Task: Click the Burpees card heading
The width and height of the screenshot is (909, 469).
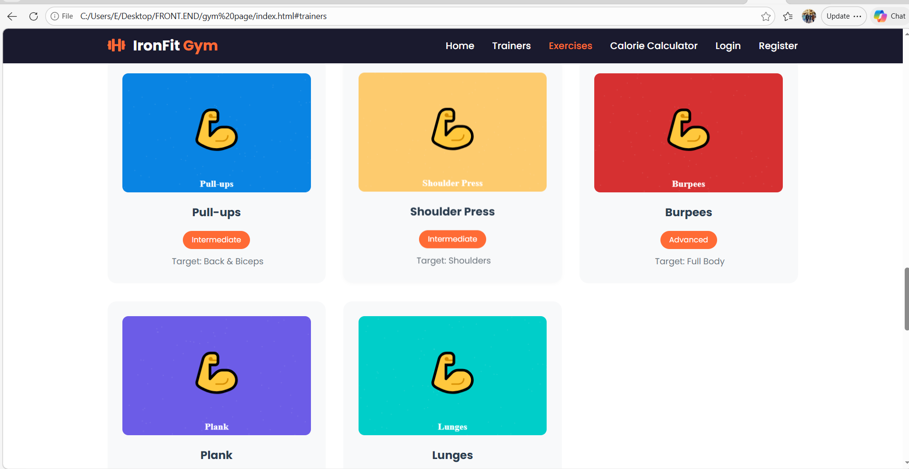Action: pos(689,212)
